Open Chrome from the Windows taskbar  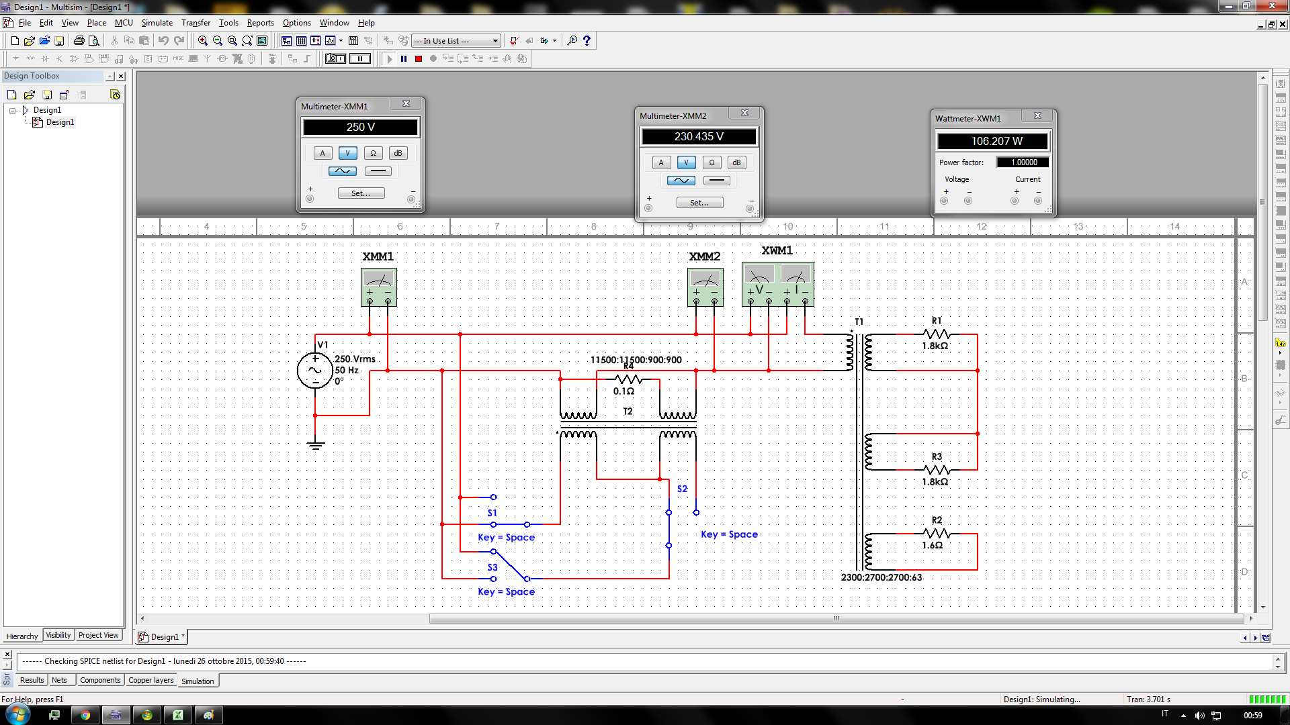(85, 715)
